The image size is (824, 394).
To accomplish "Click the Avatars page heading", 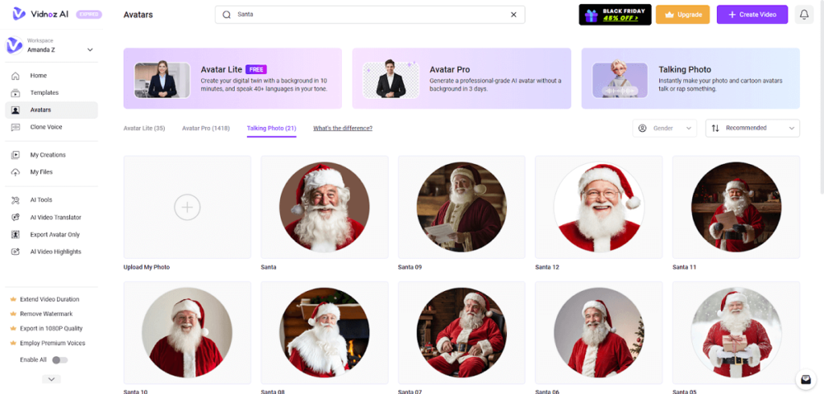I will point(138,14).
